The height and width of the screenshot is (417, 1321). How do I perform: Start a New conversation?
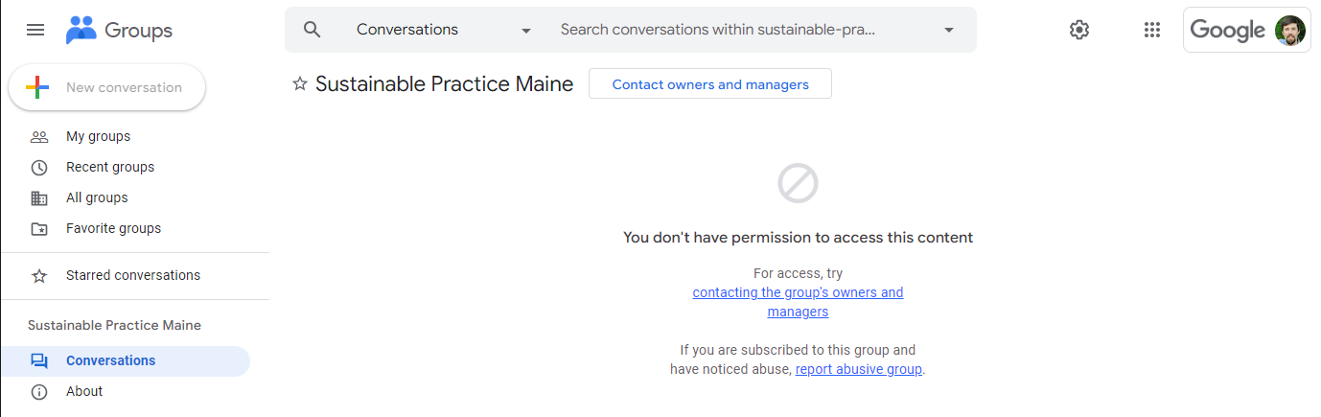tap(107, 87)
